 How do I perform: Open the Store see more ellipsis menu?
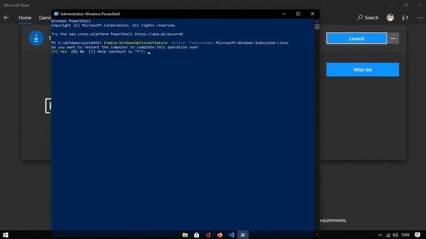420,18
